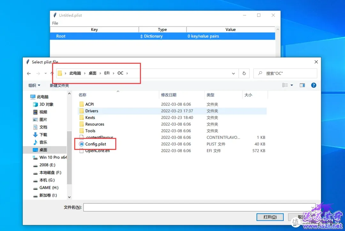Go back with the left arrow button
345x231 pixels.
29,73
